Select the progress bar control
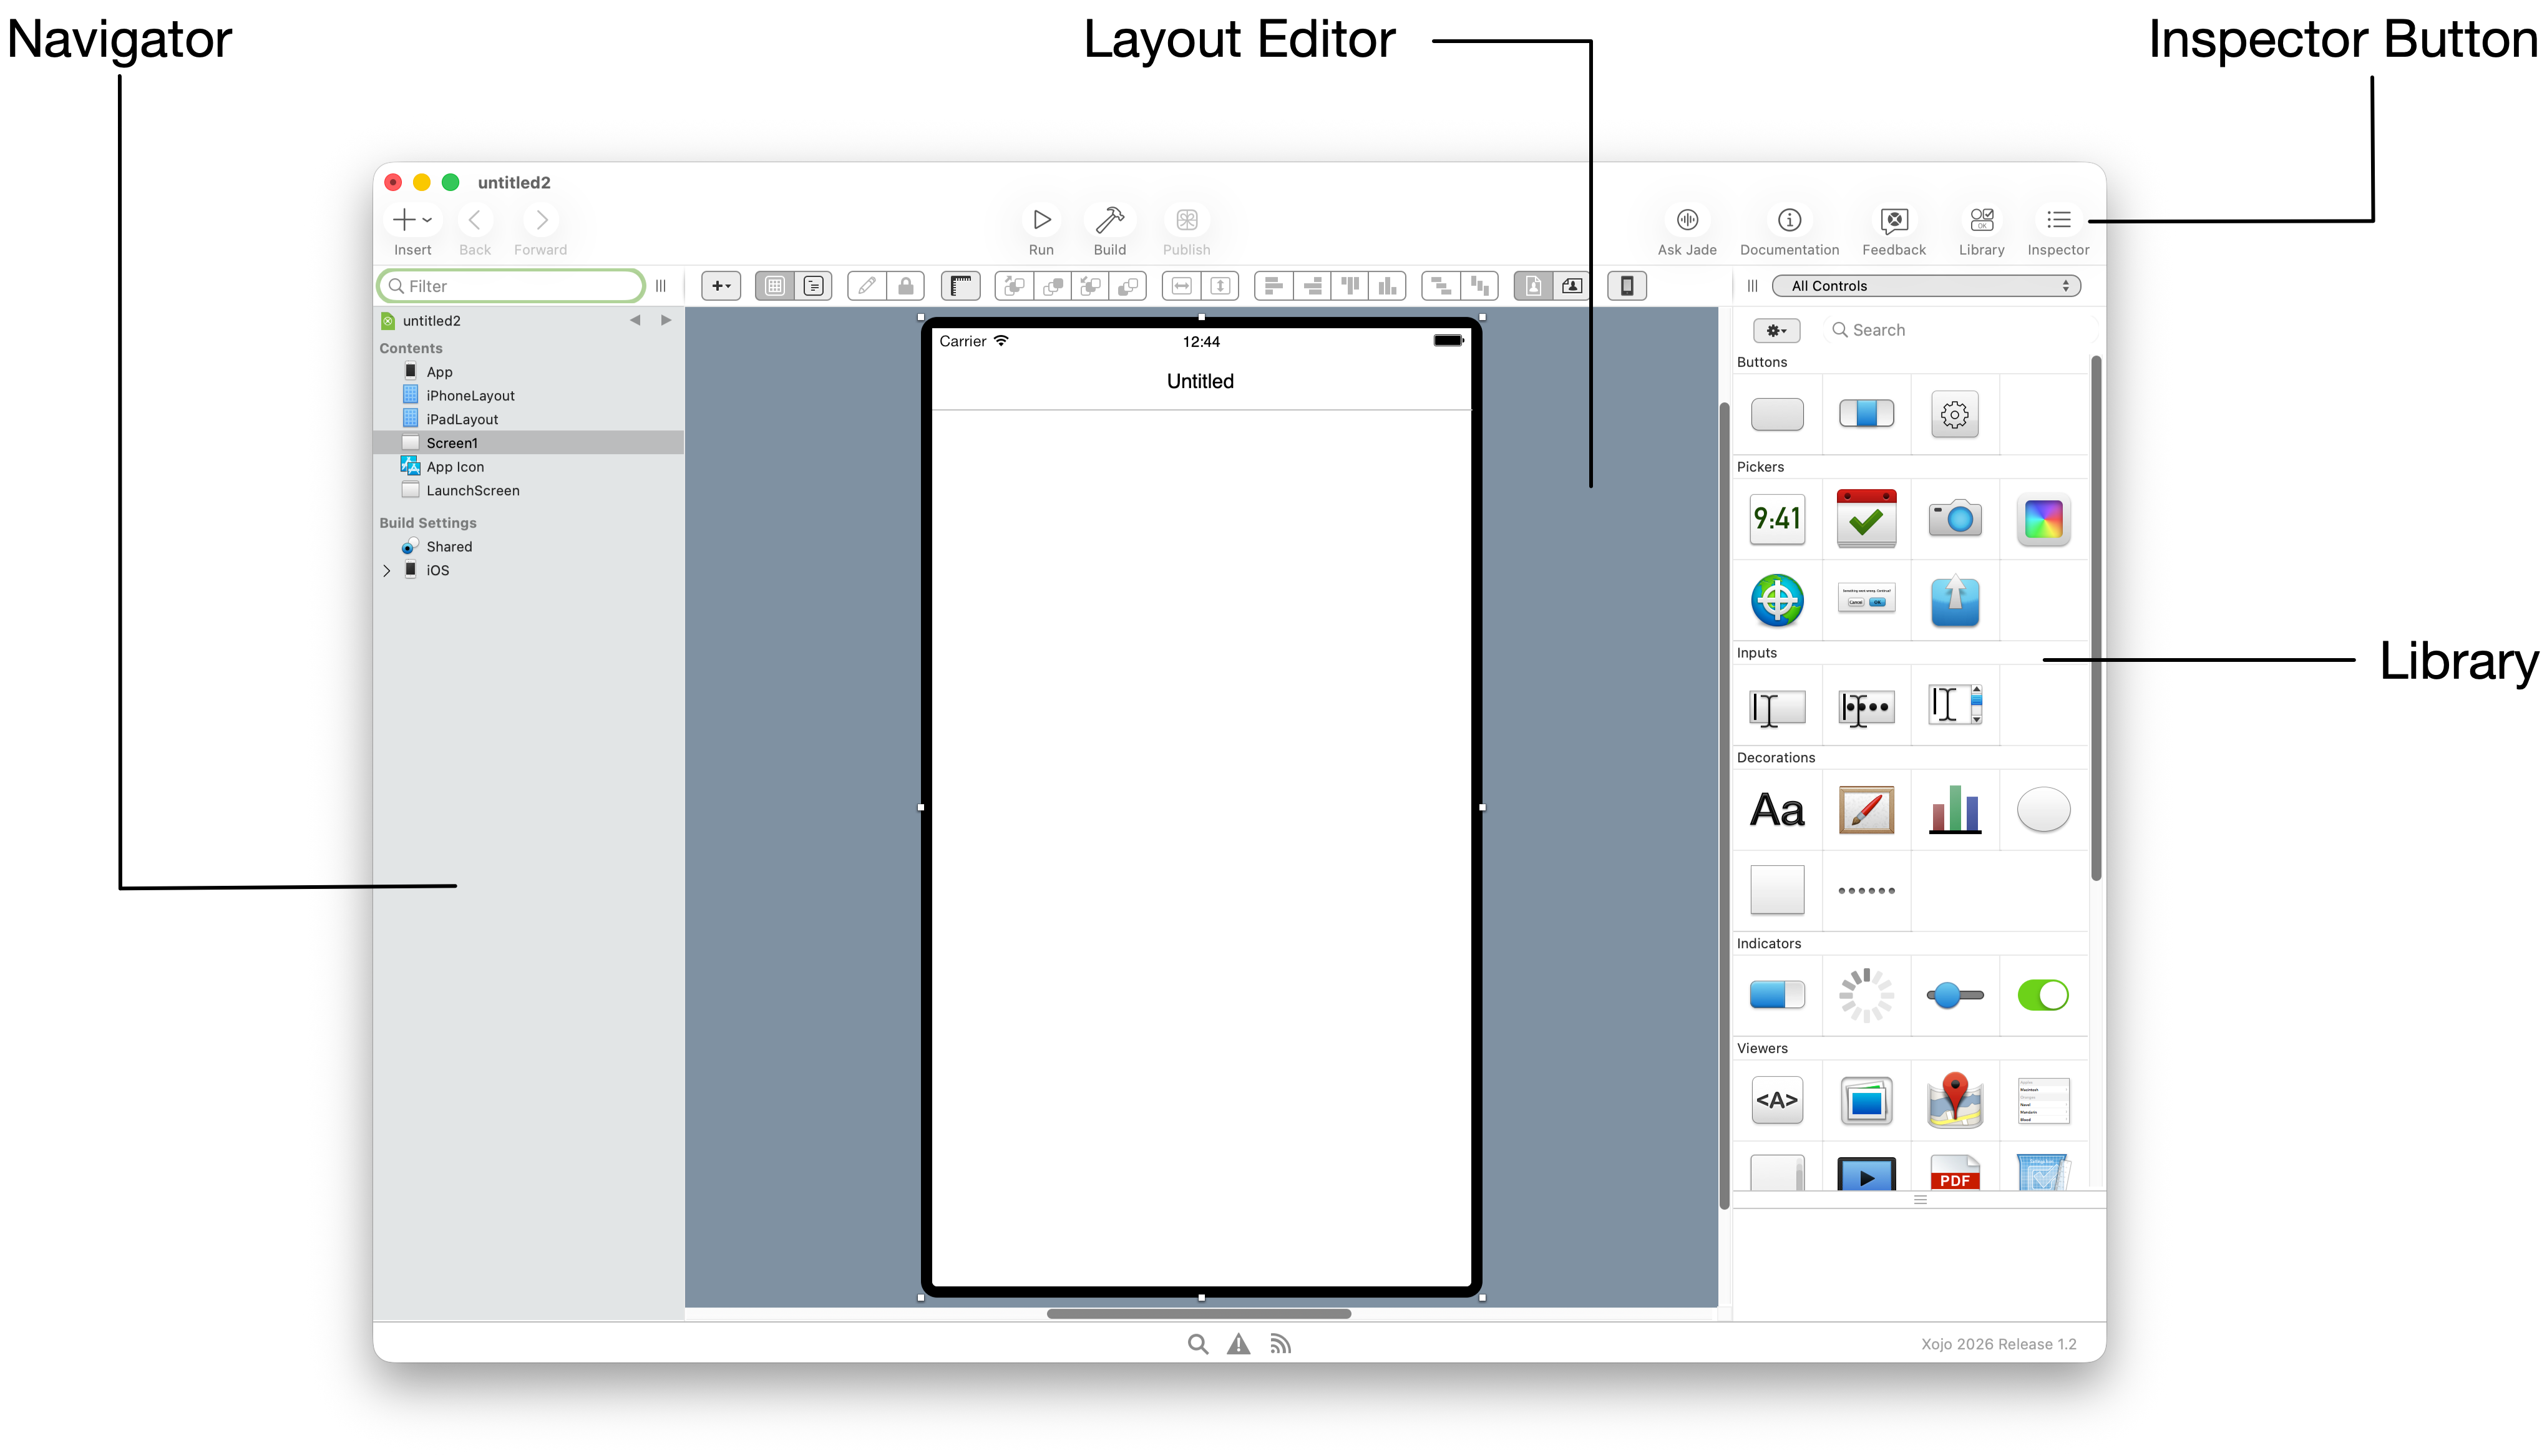Image resolution: width=2547 pixels, height=1456 pixels. click(1777, 995)
